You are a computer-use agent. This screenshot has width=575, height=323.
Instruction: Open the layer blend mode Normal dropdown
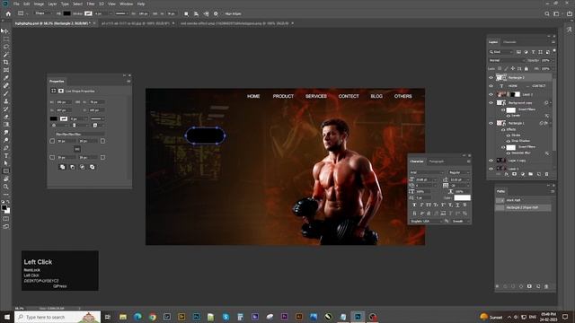[507, 60]
